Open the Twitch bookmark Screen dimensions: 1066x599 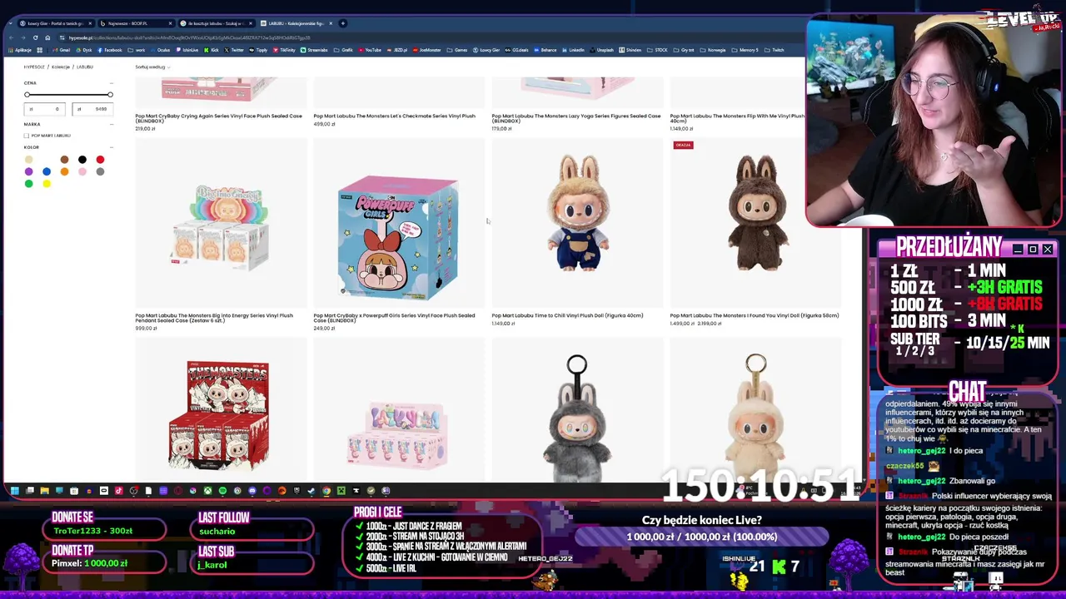click(x=775, y=50)
